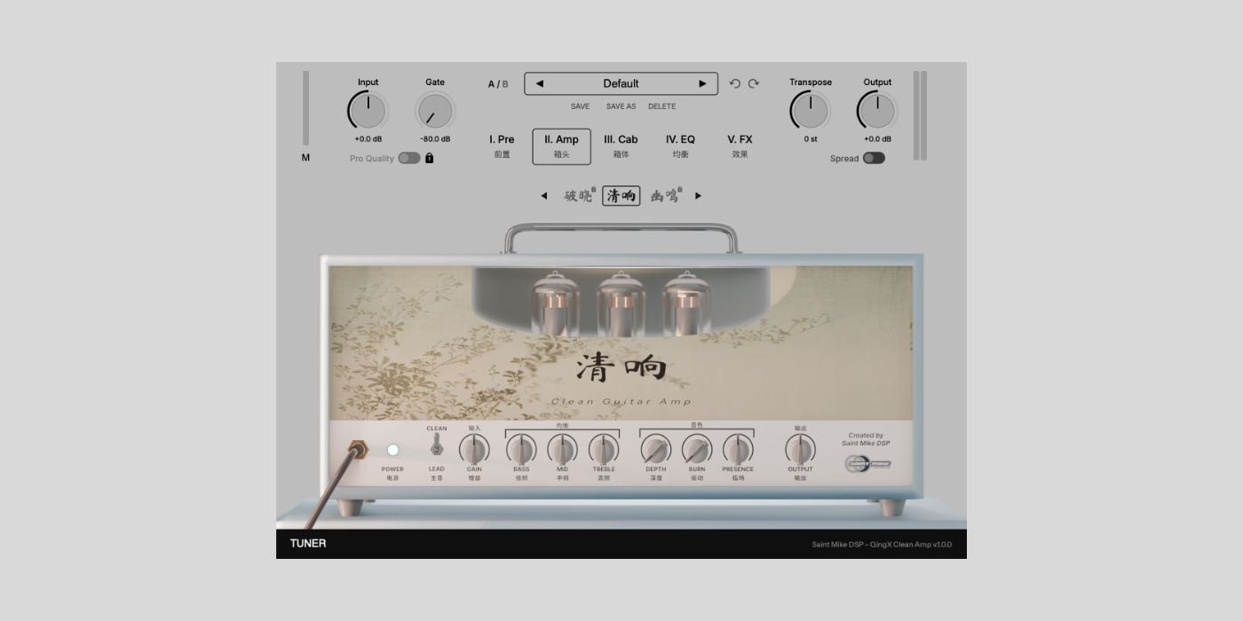This screenshot has width=1243, height=621.
Task: Click the SAVE AS preset button
Action: point(621,106)
